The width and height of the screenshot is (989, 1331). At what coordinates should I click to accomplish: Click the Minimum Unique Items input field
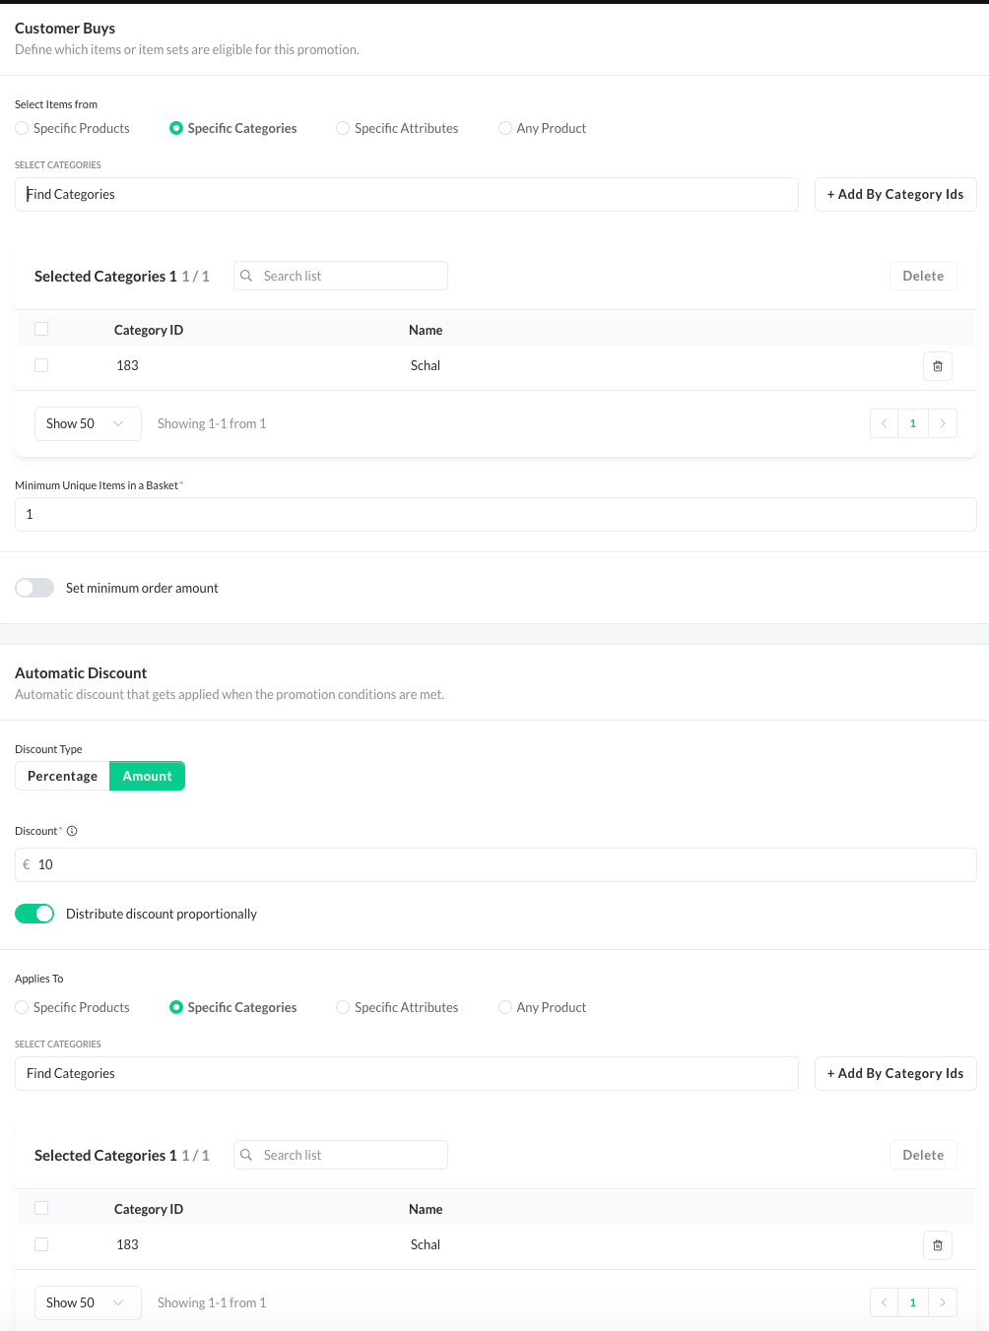coord(494,514)
